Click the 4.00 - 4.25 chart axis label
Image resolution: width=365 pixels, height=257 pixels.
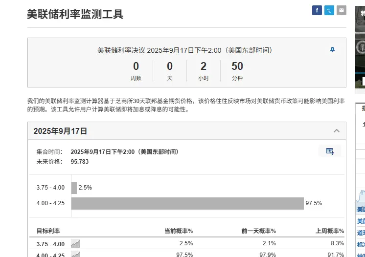pos(50,203)
